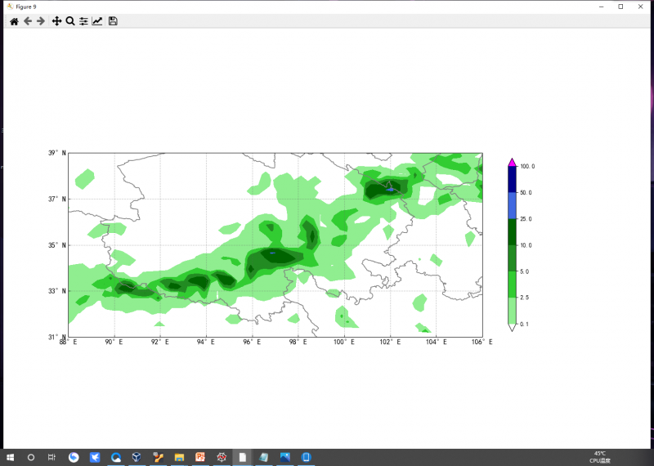The width and height of the screenshot is (654, 466).
Task: Click the 35° N latitude axis label
Action: pos(56,245)
